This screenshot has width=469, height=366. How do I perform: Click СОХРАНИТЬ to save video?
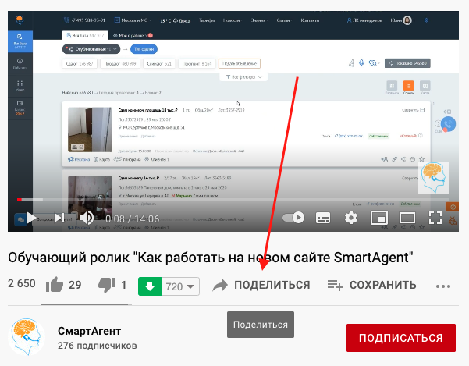[371, 285]
